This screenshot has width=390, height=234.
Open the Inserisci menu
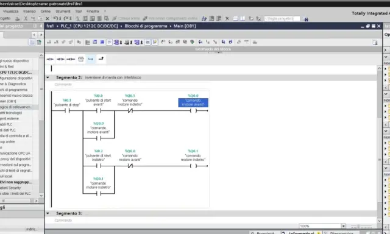[x=29, y=12]
